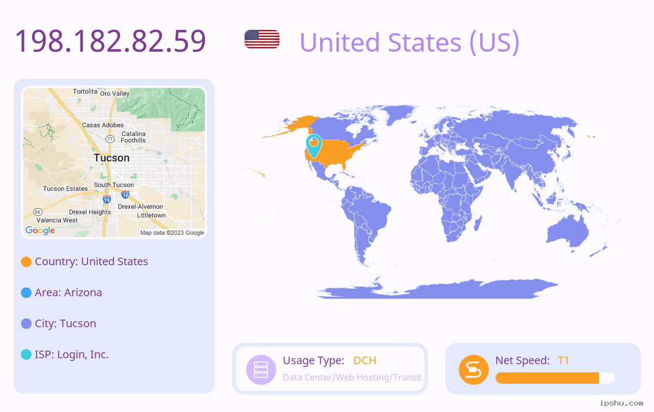Viewport: 654px width, 412px height.
Task: Select the IP address 198.182.82.59 heading
Action: 110,41
